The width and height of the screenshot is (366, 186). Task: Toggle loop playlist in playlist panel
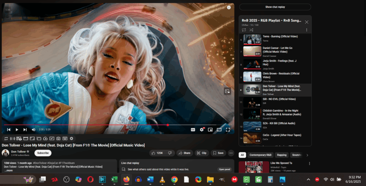(x=244, y=30)
